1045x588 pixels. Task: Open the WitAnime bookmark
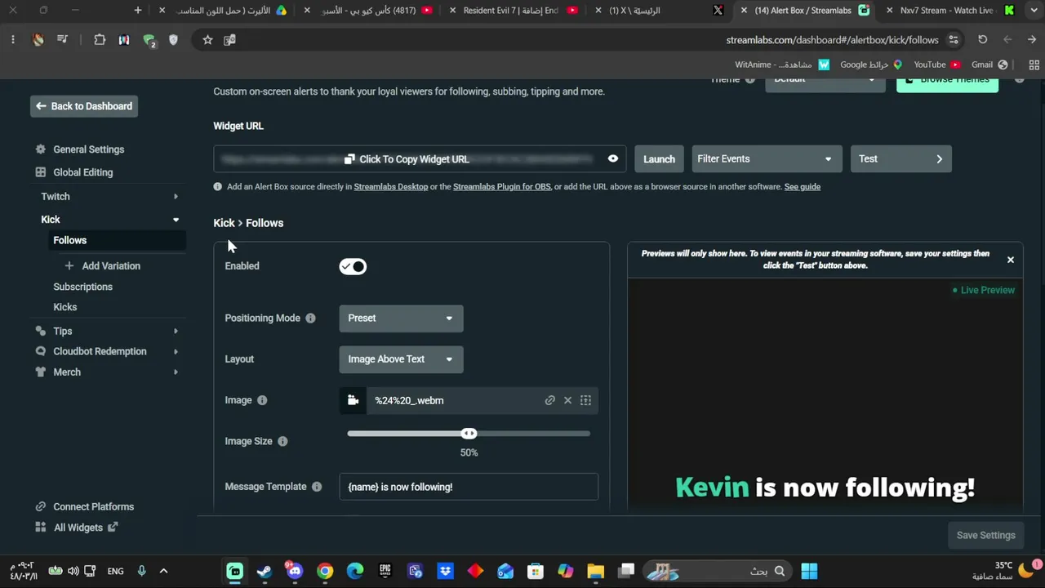(x=782, y=65)
